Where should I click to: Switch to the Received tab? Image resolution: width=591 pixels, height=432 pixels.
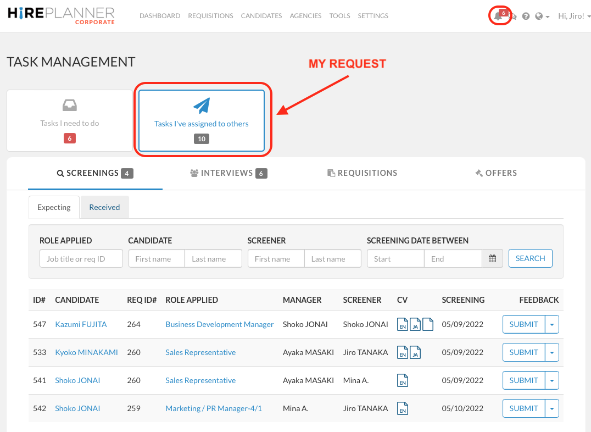[104, 207]
